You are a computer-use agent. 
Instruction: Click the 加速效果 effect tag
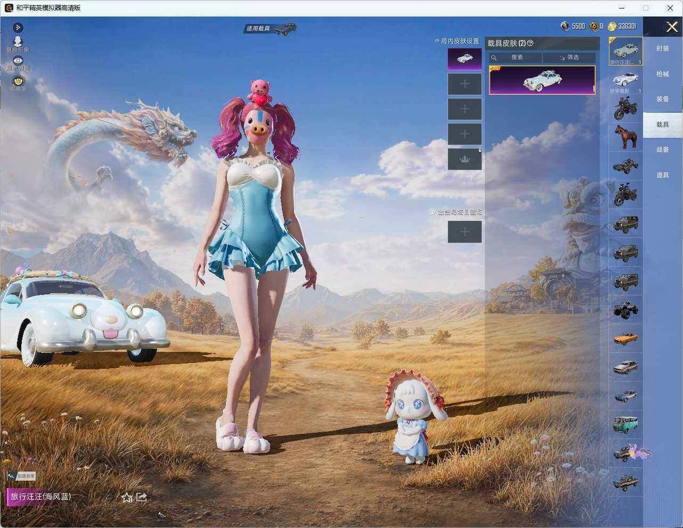21,476
